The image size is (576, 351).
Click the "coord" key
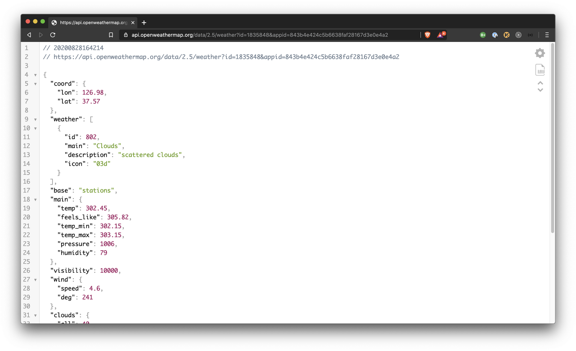63,84
